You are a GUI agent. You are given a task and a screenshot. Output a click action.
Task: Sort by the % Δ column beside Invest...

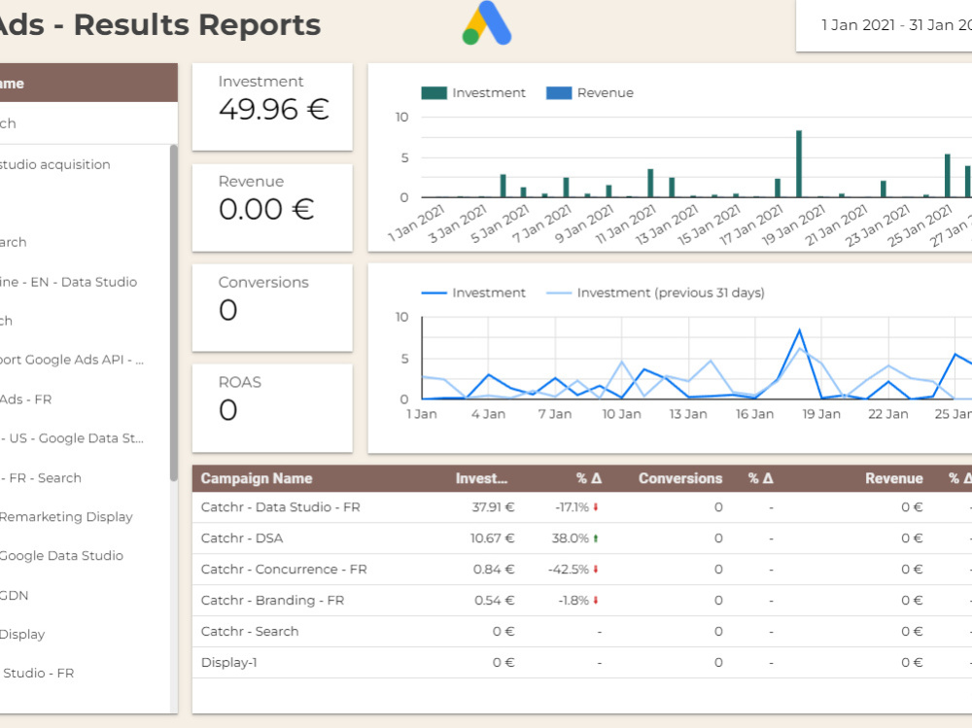point(589,478)
